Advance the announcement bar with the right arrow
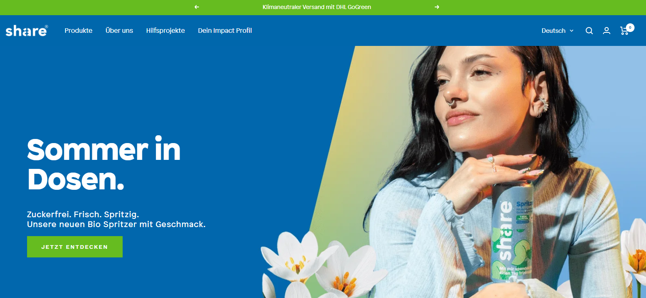The width and height of the screenshot is (646, 298). point(437,7)
